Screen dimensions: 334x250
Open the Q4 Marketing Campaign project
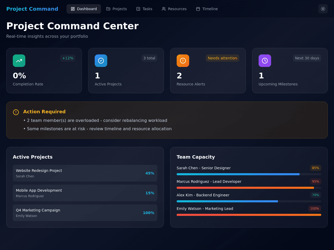(85, 213)
